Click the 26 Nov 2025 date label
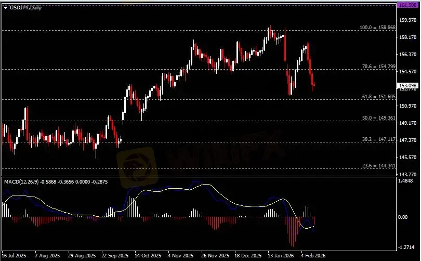The width and height of the screenshot is (421, 261). point(215,255)
